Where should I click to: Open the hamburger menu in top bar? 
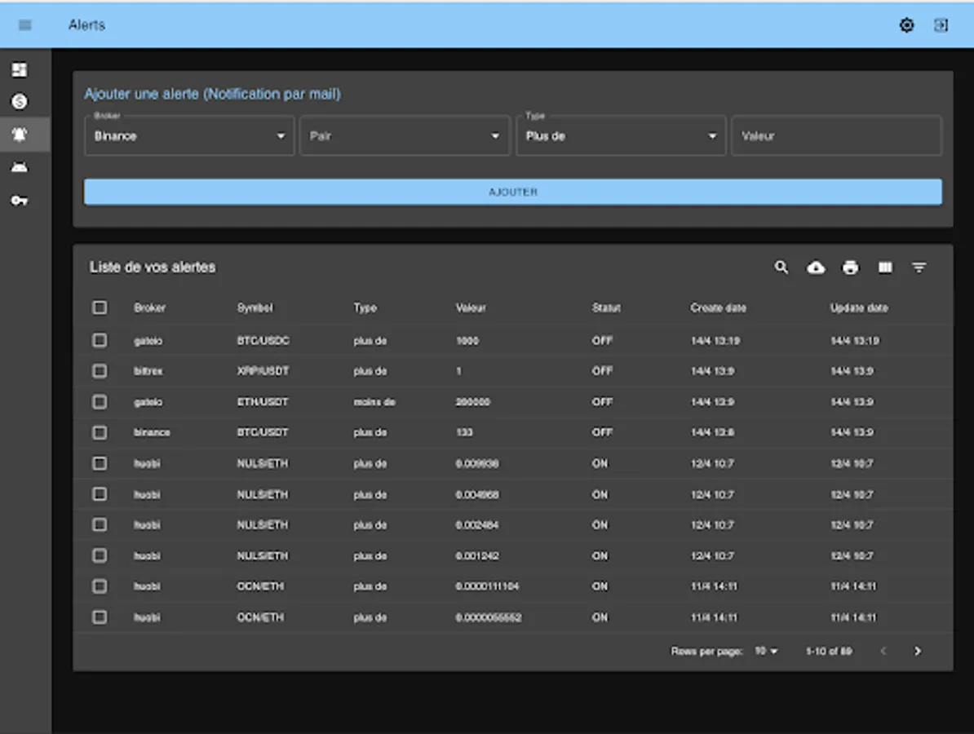(x=24, y=24)
